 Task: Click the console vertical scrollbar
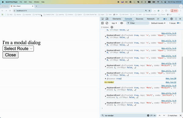pos(182,84)
